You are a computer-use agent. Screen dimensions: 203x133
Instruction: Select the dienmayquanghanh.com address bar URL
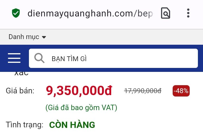pyautogui.click(x=90, y=13)
